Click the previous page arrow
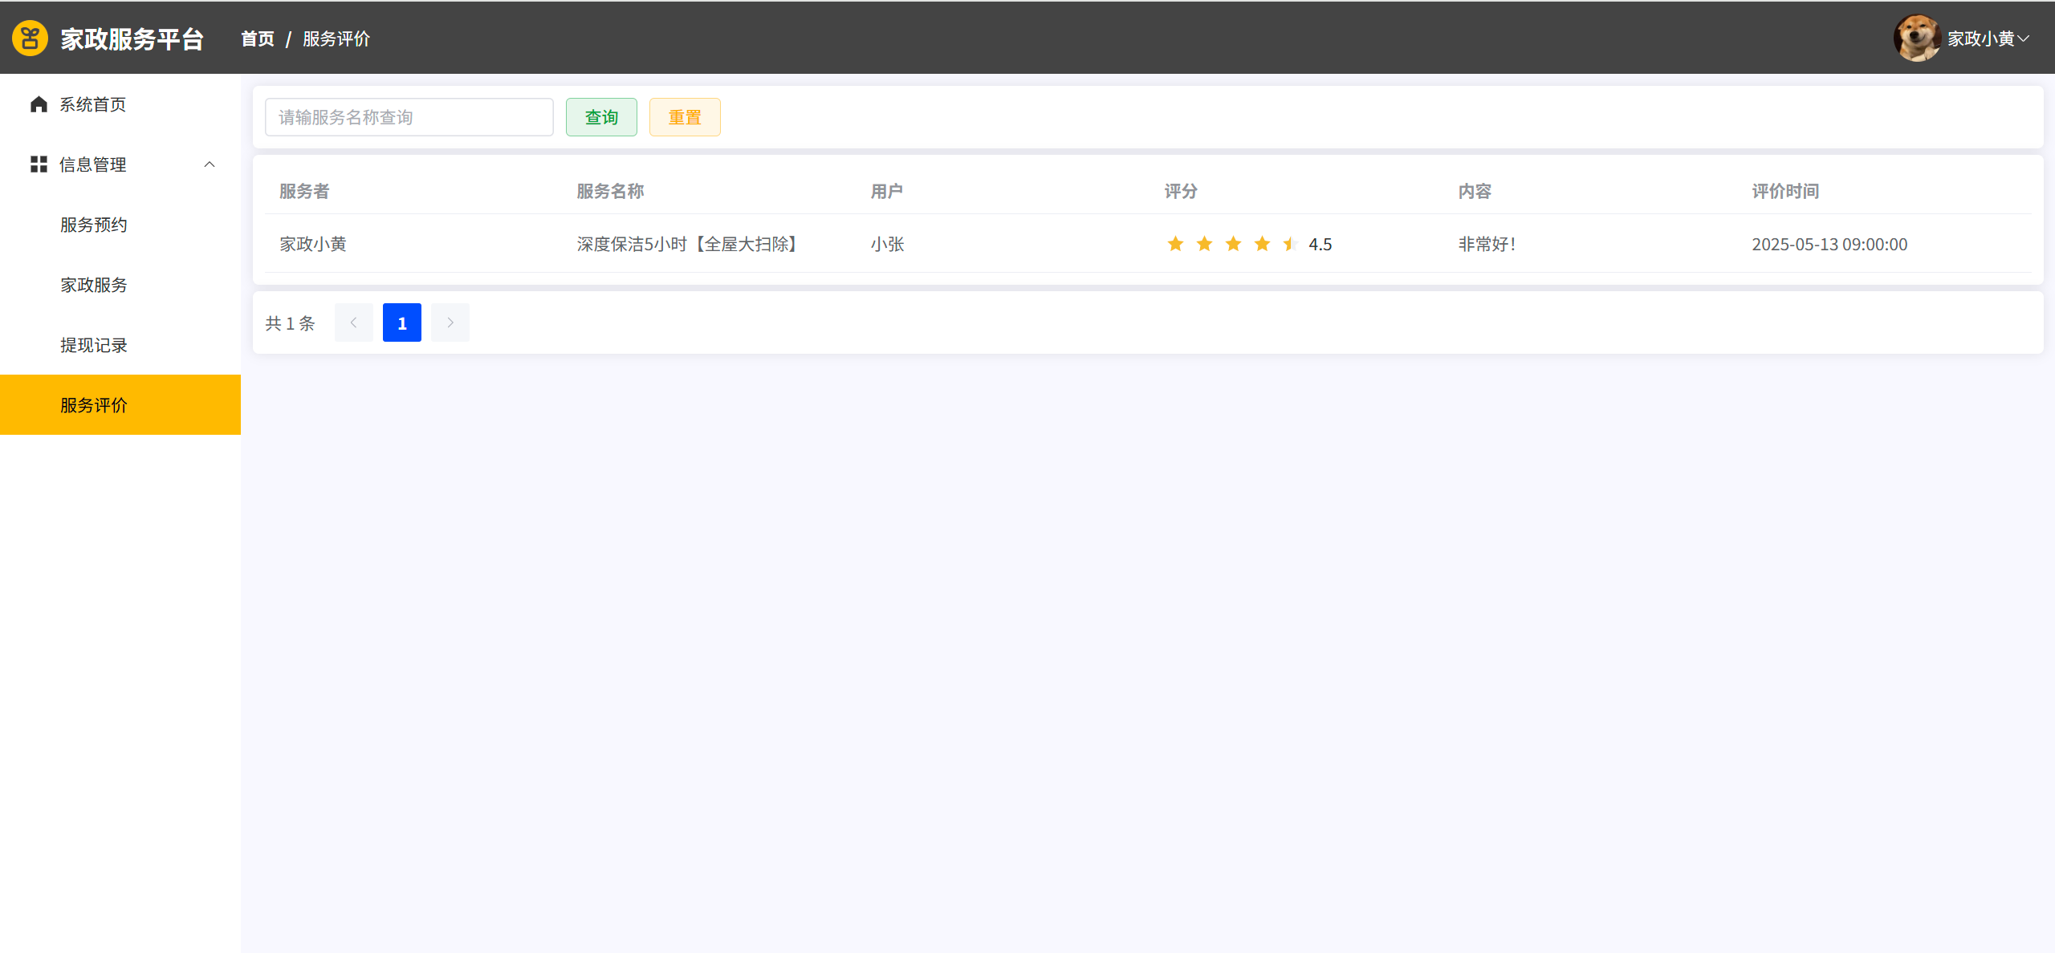The width and height of the screenshot is (2055, 953). [x=353, y=322]
